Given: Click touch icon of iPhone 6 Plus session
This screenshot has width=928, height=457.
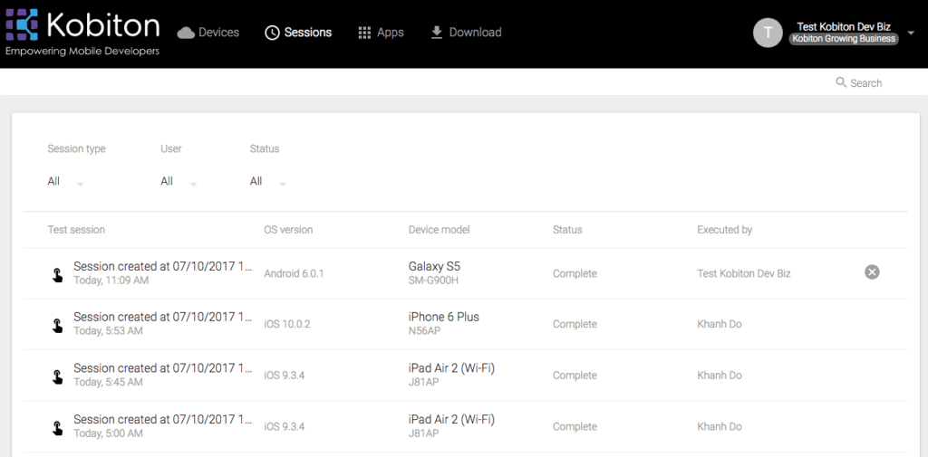Looking at the screenshot, I should coord(57,325).
